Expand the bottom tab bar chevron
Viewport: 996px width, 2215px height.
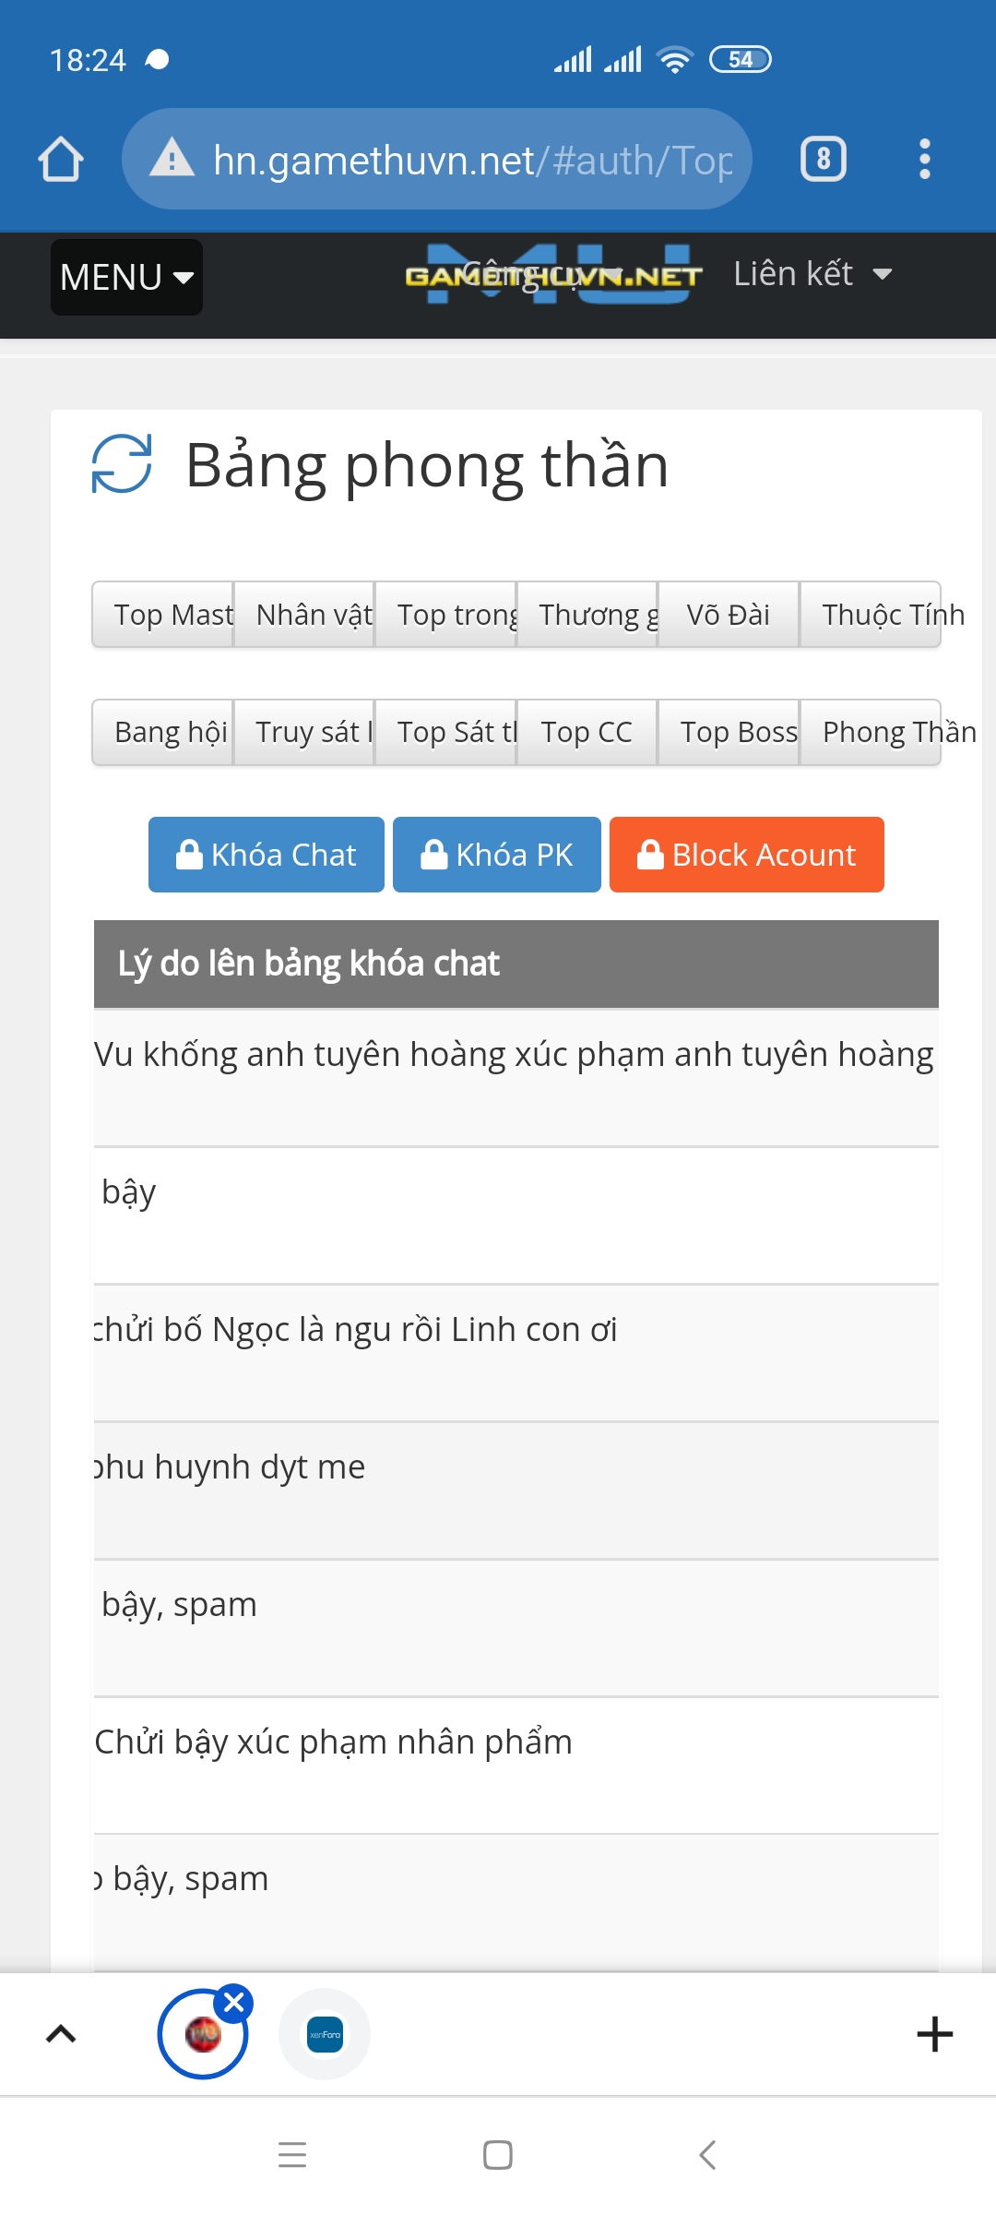pyautogui.click(x=61, y=2034)
